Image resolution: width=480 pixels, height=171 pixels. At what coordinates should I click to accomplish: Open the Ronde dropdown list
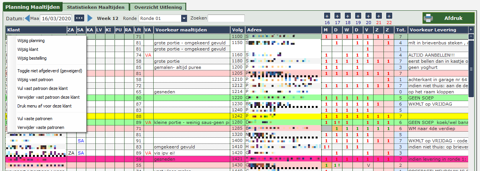coord(184,18)
